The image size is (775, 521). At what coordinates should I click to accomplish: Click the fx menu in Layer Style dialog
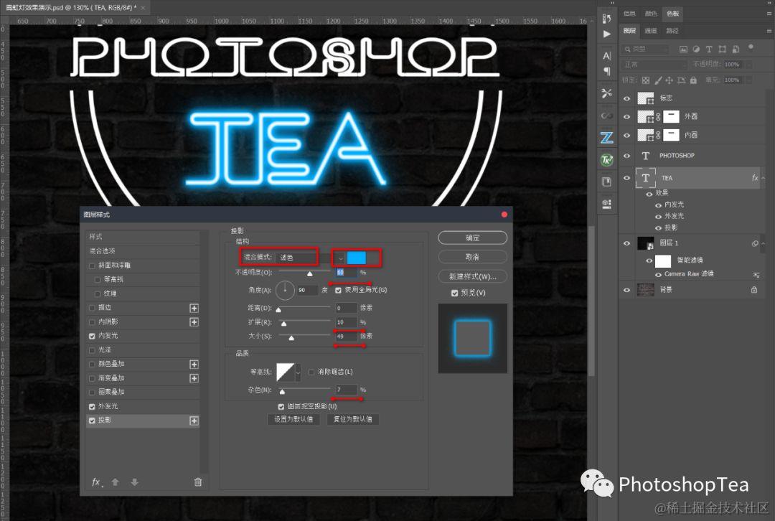pyautogui.click(x=98, y=482)
